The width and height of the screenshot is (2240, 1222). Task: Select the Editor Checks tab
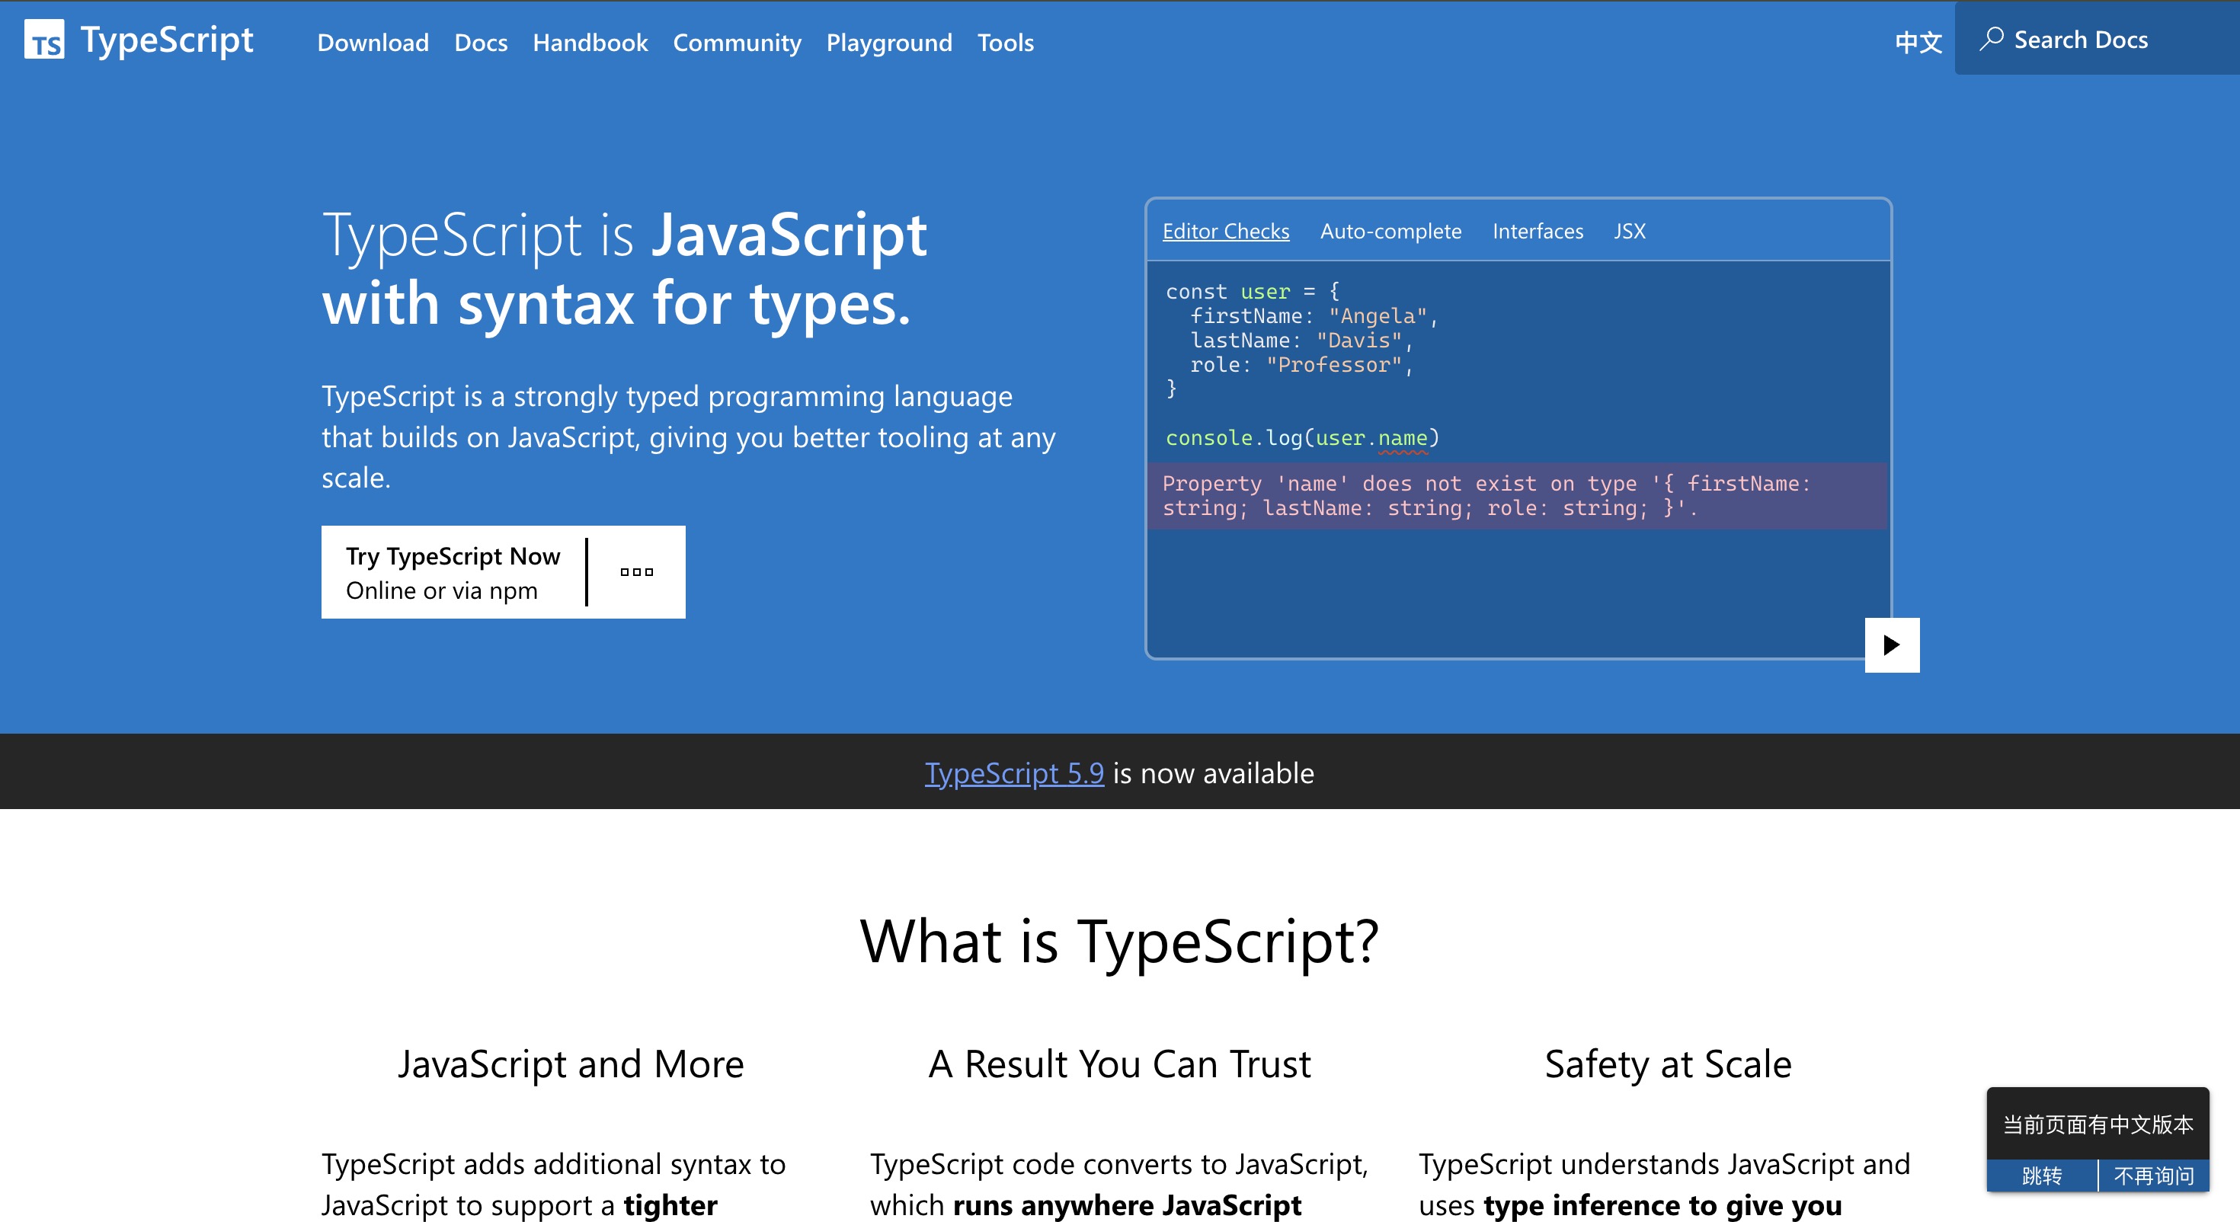point(1225,232)
